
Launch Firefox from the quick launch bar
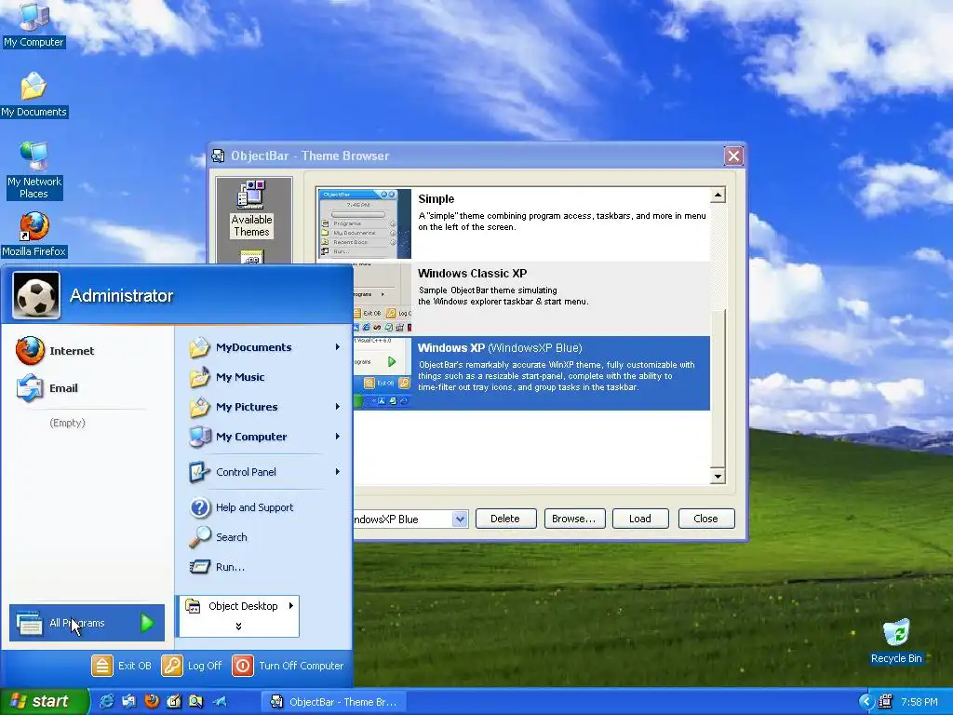152,701
